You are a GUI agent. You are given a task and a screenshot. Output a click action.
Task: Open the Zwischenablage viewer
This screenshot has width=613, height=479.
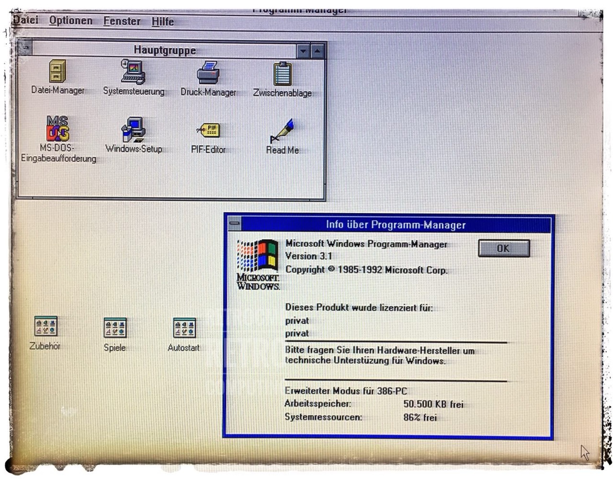pyautogui.click(x=283, y=74)
